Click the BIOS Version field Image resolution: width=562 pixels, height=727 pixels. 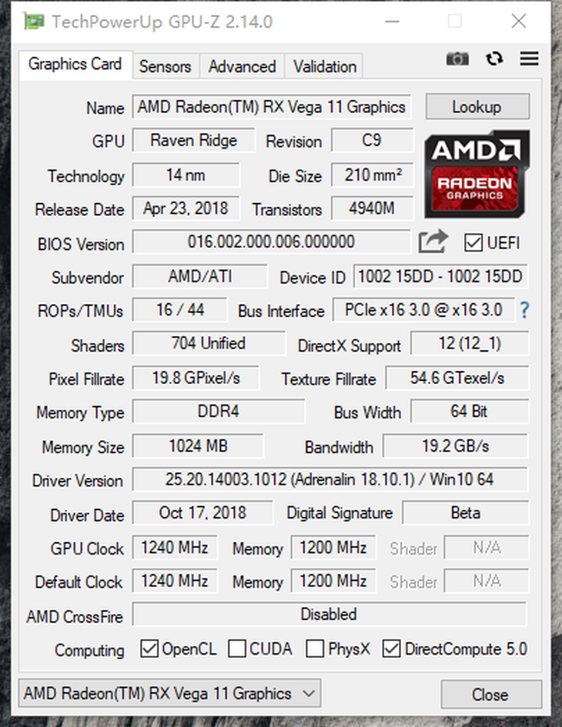272,242
